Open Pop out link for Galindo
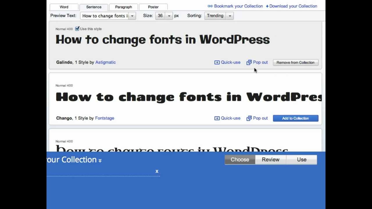 tap(260, 62)
